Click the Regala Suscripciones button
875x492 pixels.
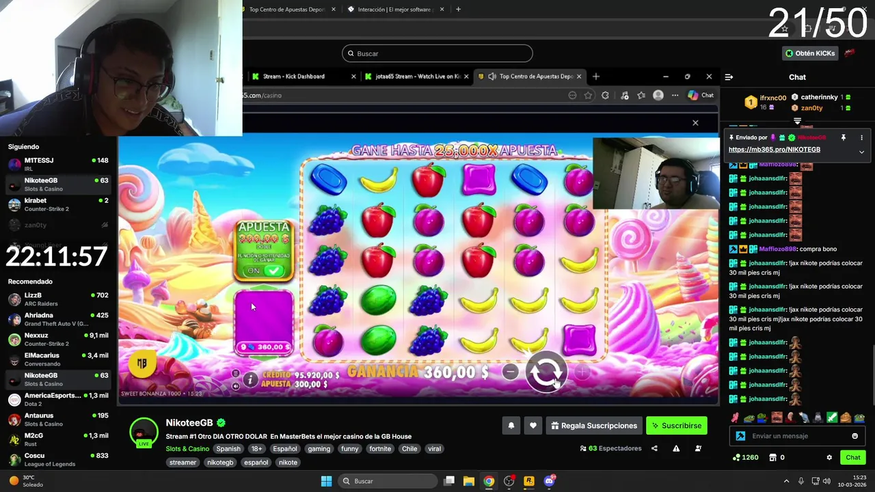[594, 426]
